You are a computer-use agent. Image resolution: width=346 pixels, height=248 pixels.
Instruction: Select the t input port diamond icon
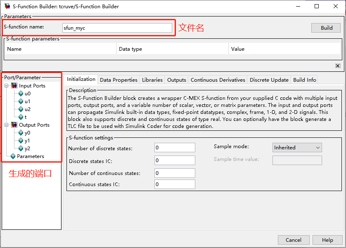click(x=21, y=117)
